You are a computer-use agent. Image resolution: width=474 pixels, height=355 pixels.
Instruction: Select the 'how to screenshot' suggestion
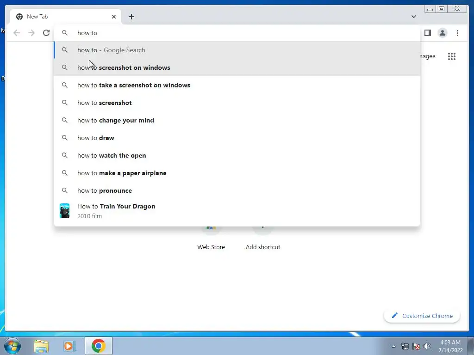pyautogui.click(x=237, y=103)
